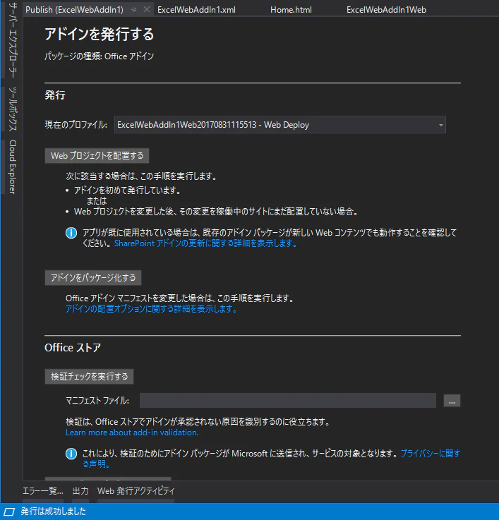The height and width of the screenshot is (520, 499).
Task: Open the プライバシーに関する声明 link
Action: tap(431, 454)
